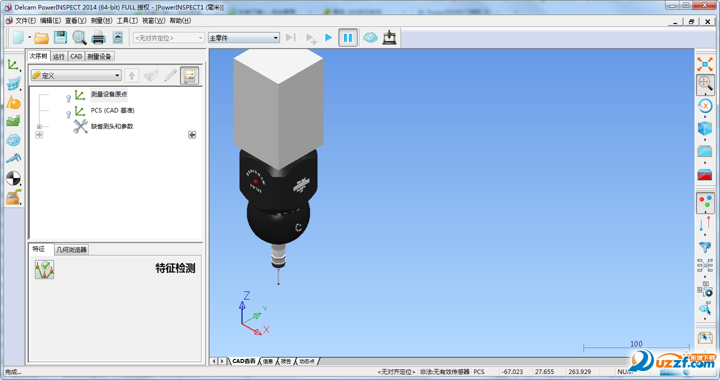Open the 帮助(H) menu
Image resolution: width=720 pixels, height=380 pixels.
(x=180, y=20)
